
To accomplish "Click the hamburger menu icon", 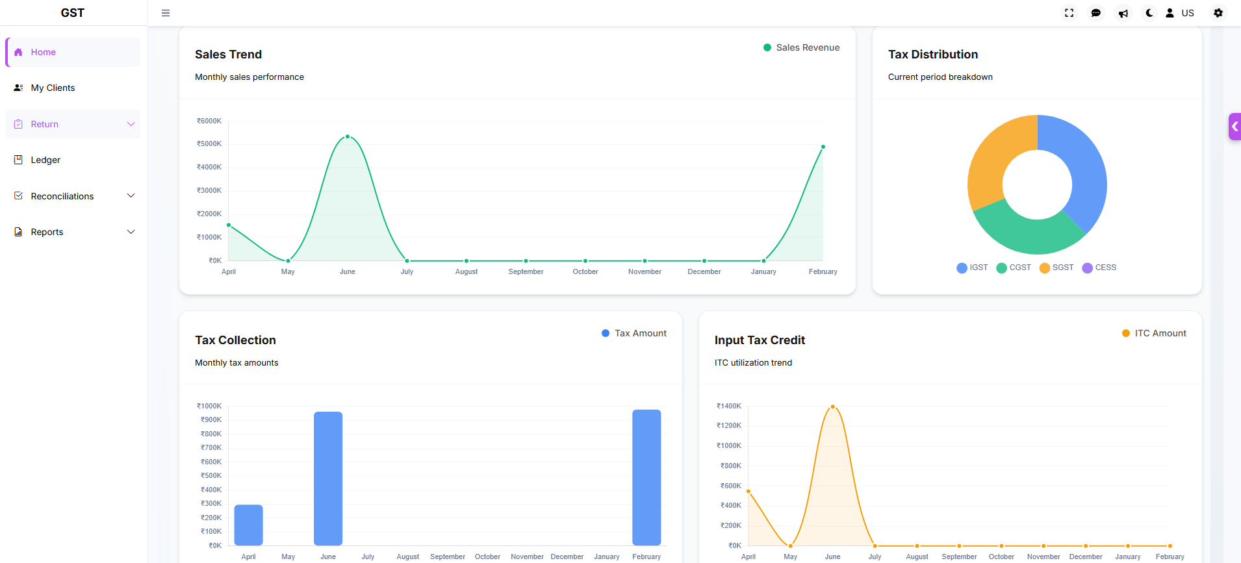I will pyautogui.click(x=166, y=13).
